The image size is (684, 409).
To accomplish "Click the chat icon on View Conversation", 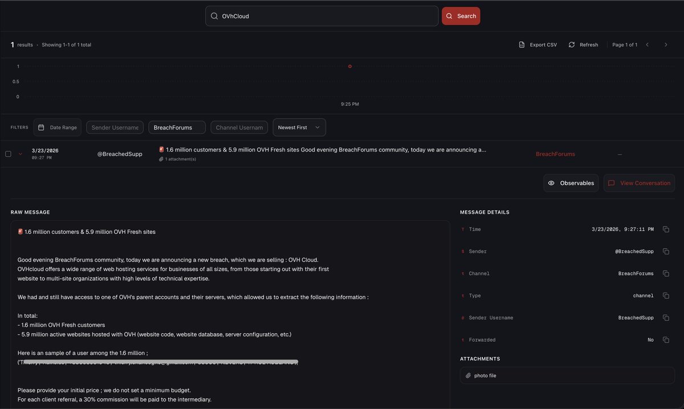I will click(x=611, y=183).
